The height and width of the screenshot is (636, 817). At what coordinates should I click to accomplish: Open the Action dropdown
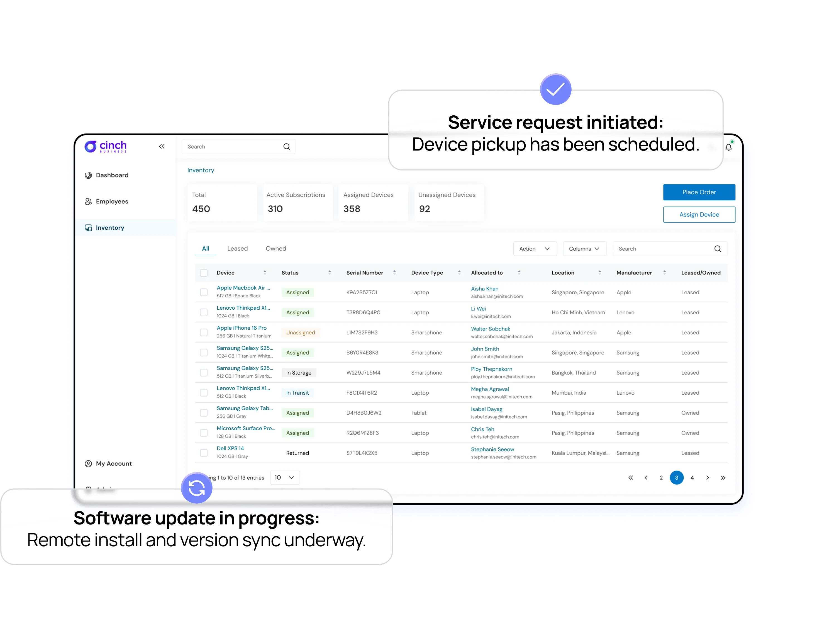tap(535, 249)
